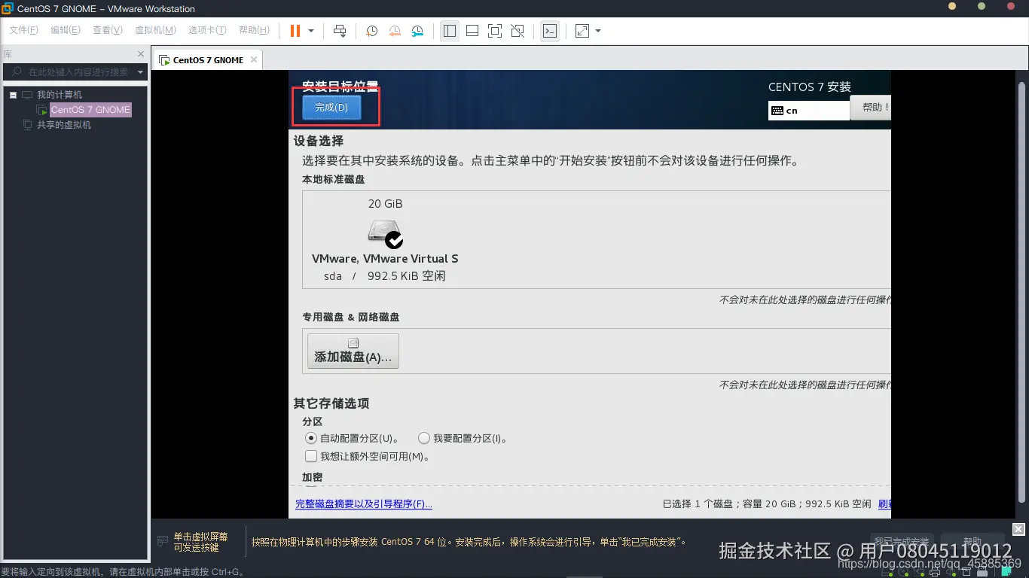Open 完整磁盘摘要以及引导程序(F)... link

point(364,504)
